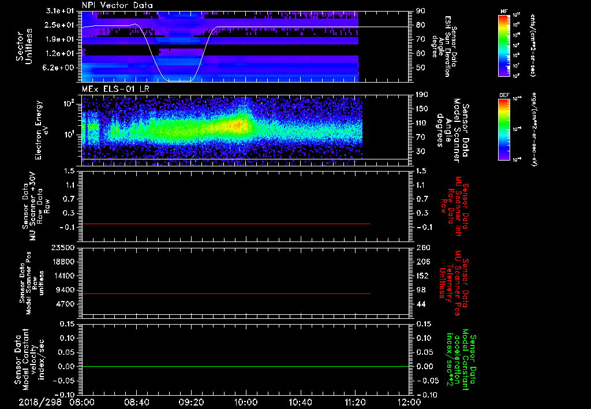
Task: Click the red "MU Scanner Pos Telemetry" axis title
Action: tap(454, 283)
